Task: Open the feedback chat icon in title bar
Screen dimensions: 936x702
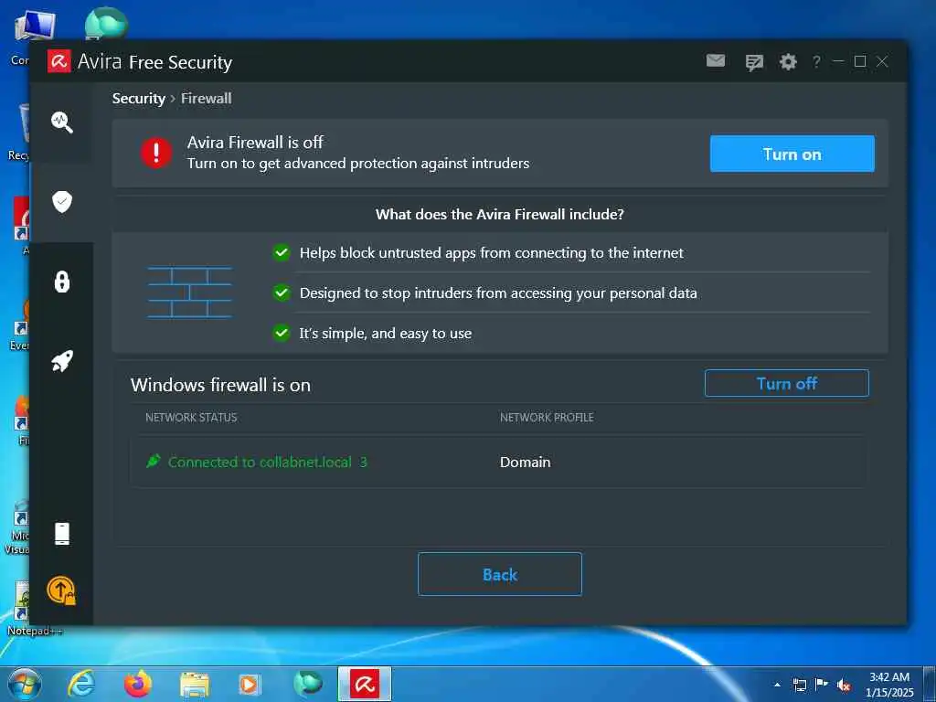Action: [x=754, y=62]
